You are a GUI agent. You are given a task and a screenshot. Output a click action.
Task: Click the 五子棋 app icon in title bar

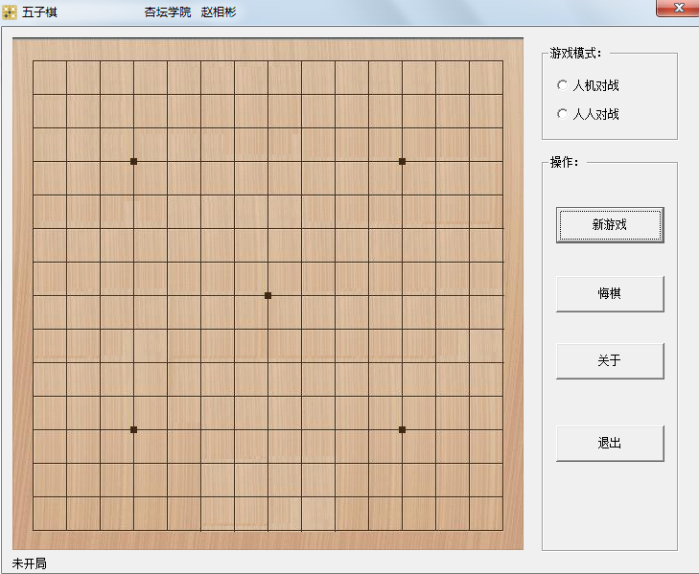coord(10,12)
